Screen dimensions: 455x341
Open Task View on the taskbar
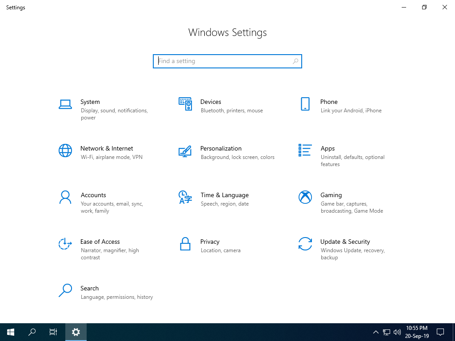click(53, 332)
